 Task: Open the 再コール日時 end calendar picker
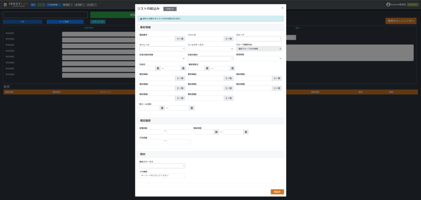pos(192,108)
